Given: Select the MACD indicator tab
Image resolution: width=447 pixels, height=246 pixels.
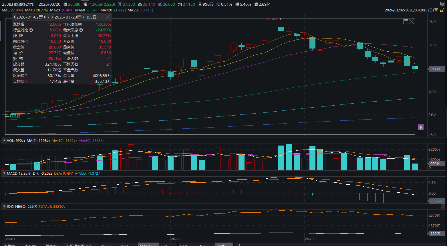Looking at the screenshot, I should point(146,245).
